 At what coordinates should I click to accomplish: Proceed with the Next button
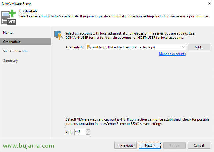tap(150, 145)
